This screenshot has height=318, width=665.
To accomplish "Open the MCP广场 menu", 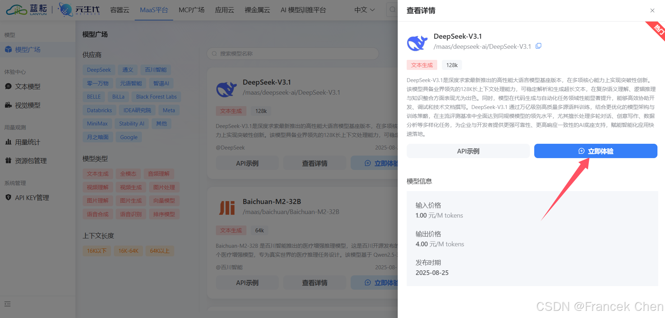I will pos(191,10).
